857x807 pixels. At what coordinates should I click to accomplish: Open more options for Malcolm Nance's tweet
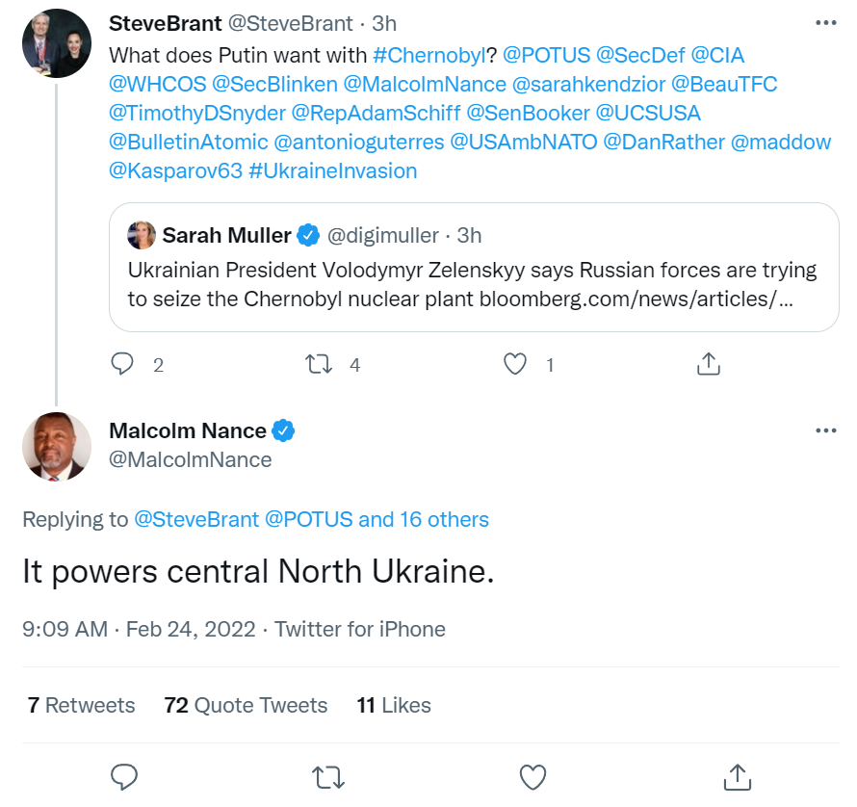[x=825, y=430]
